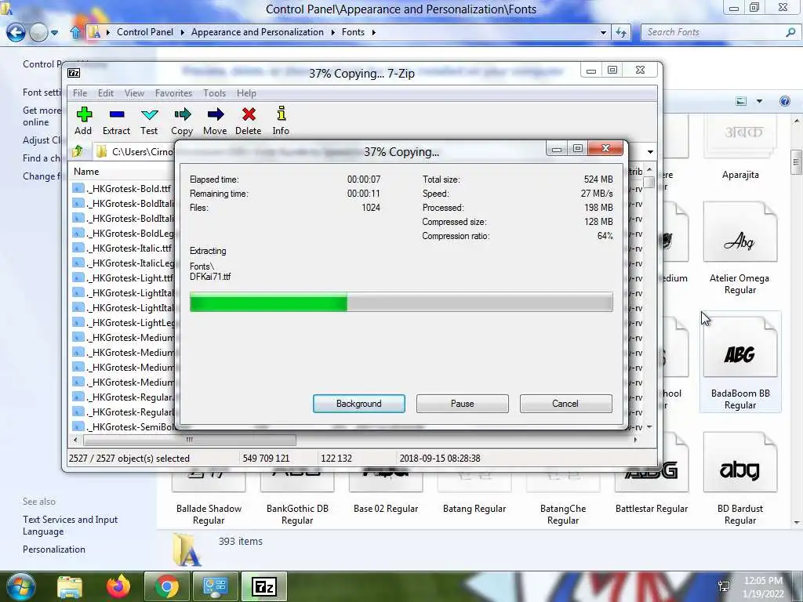803x602 pixels.
Task: Click the red Delete icon in 7-Zip
Action: (x=249, y=121)
